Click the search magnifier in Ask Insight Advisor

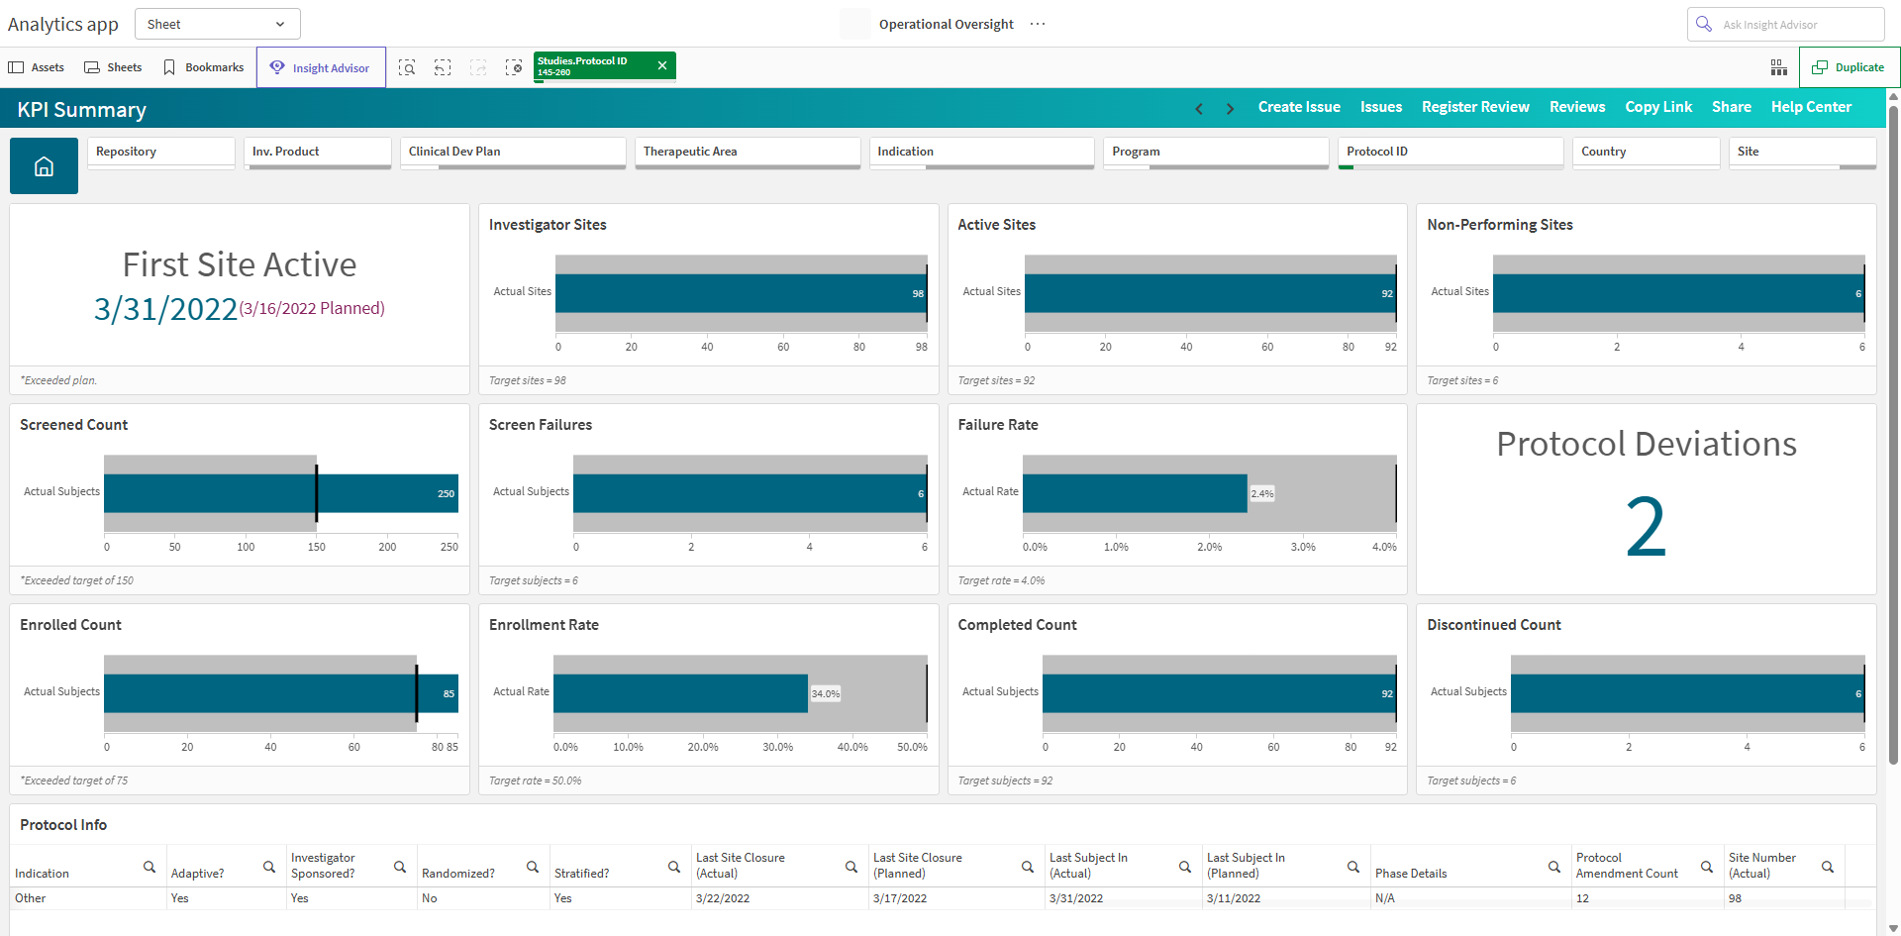1704,24
